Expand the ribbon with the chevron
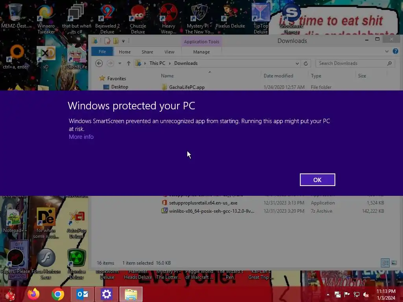Viewport: 403px width, 302px height. point(387,52)
